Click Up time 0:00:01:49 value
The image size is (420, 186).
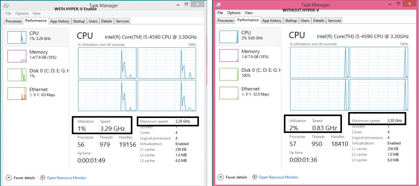click(x=91, y=160)
